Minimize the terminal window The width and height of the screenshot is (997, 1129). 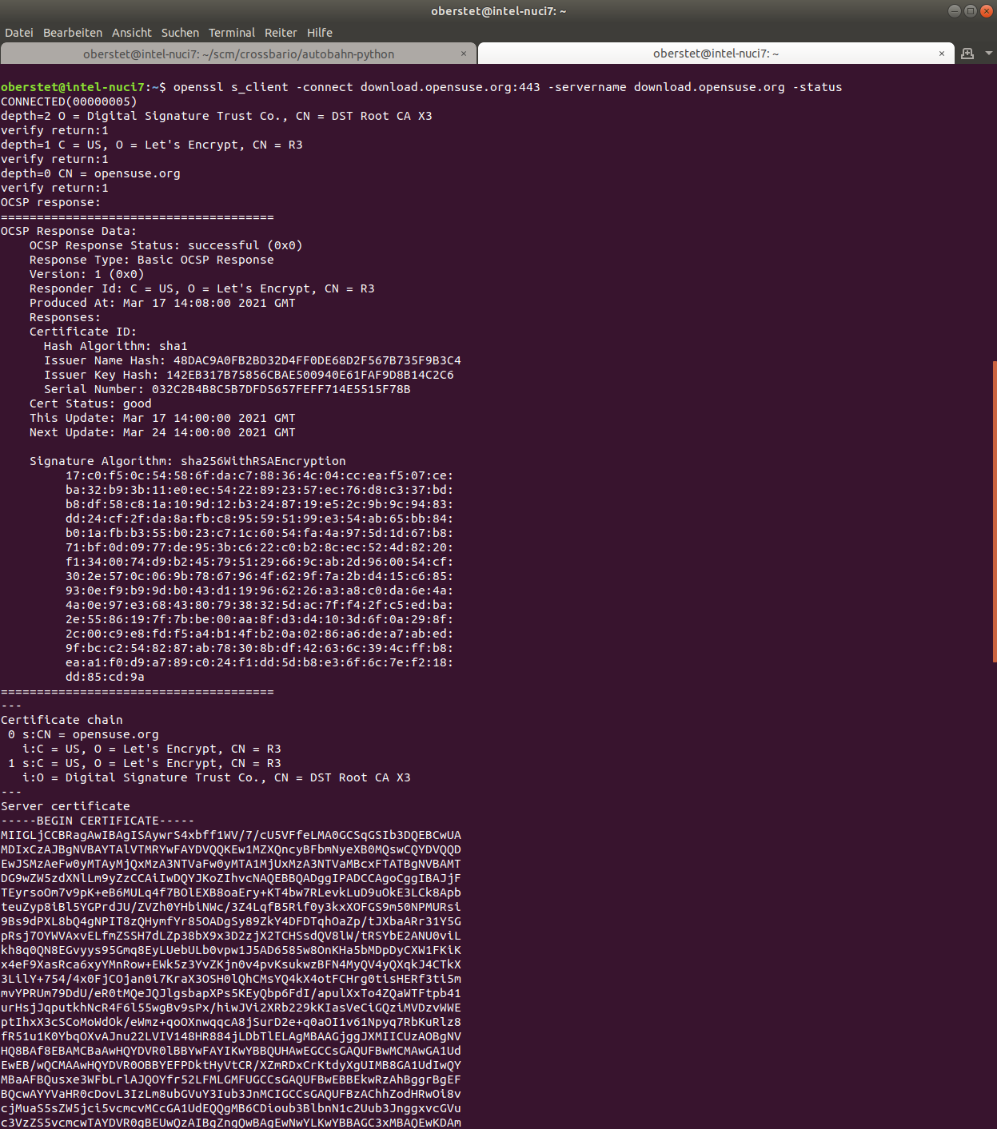[x=954, y=11]
